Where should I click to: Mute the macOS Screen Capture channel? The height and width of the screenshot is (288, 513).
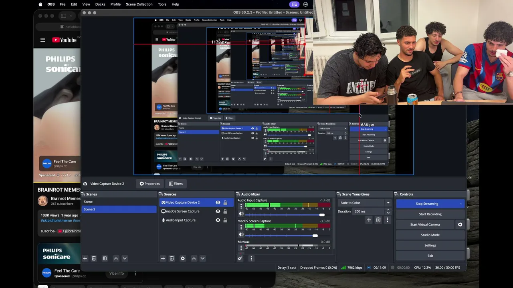coord(241,235)
